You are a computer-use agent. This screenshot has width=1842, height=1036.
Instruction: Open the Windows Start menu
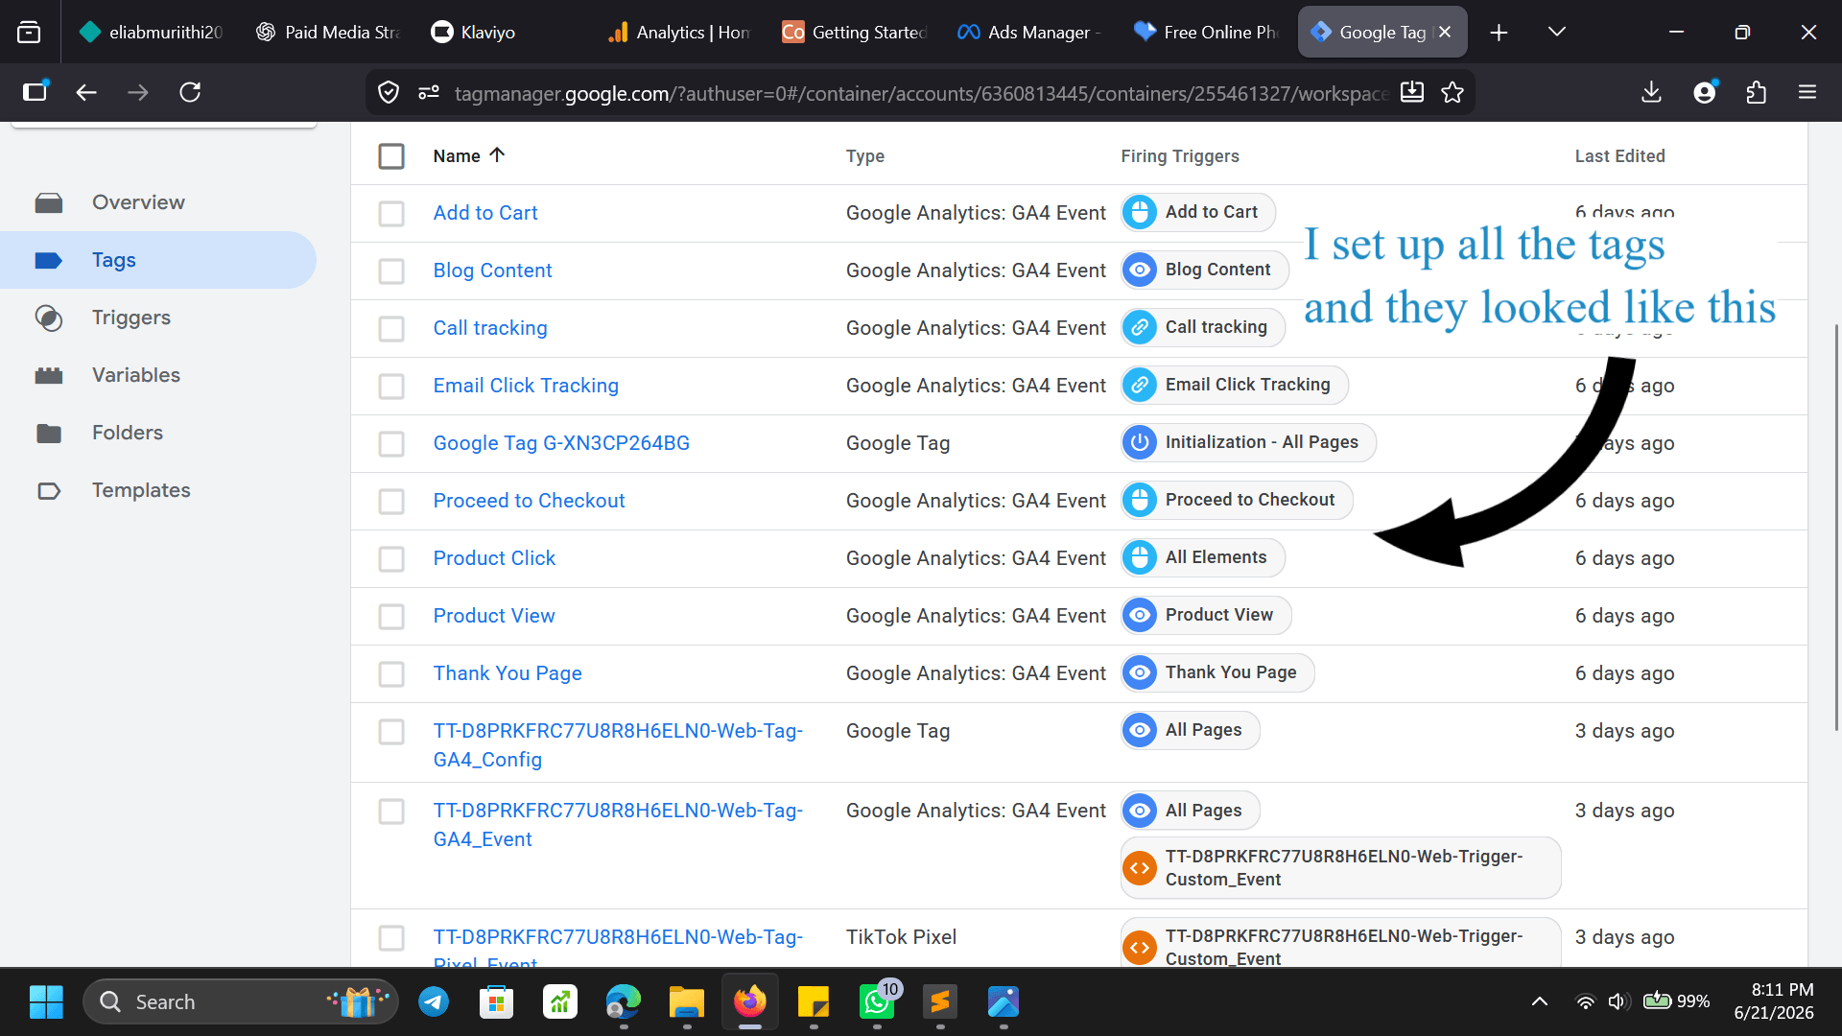click(x=46, y=1001)
